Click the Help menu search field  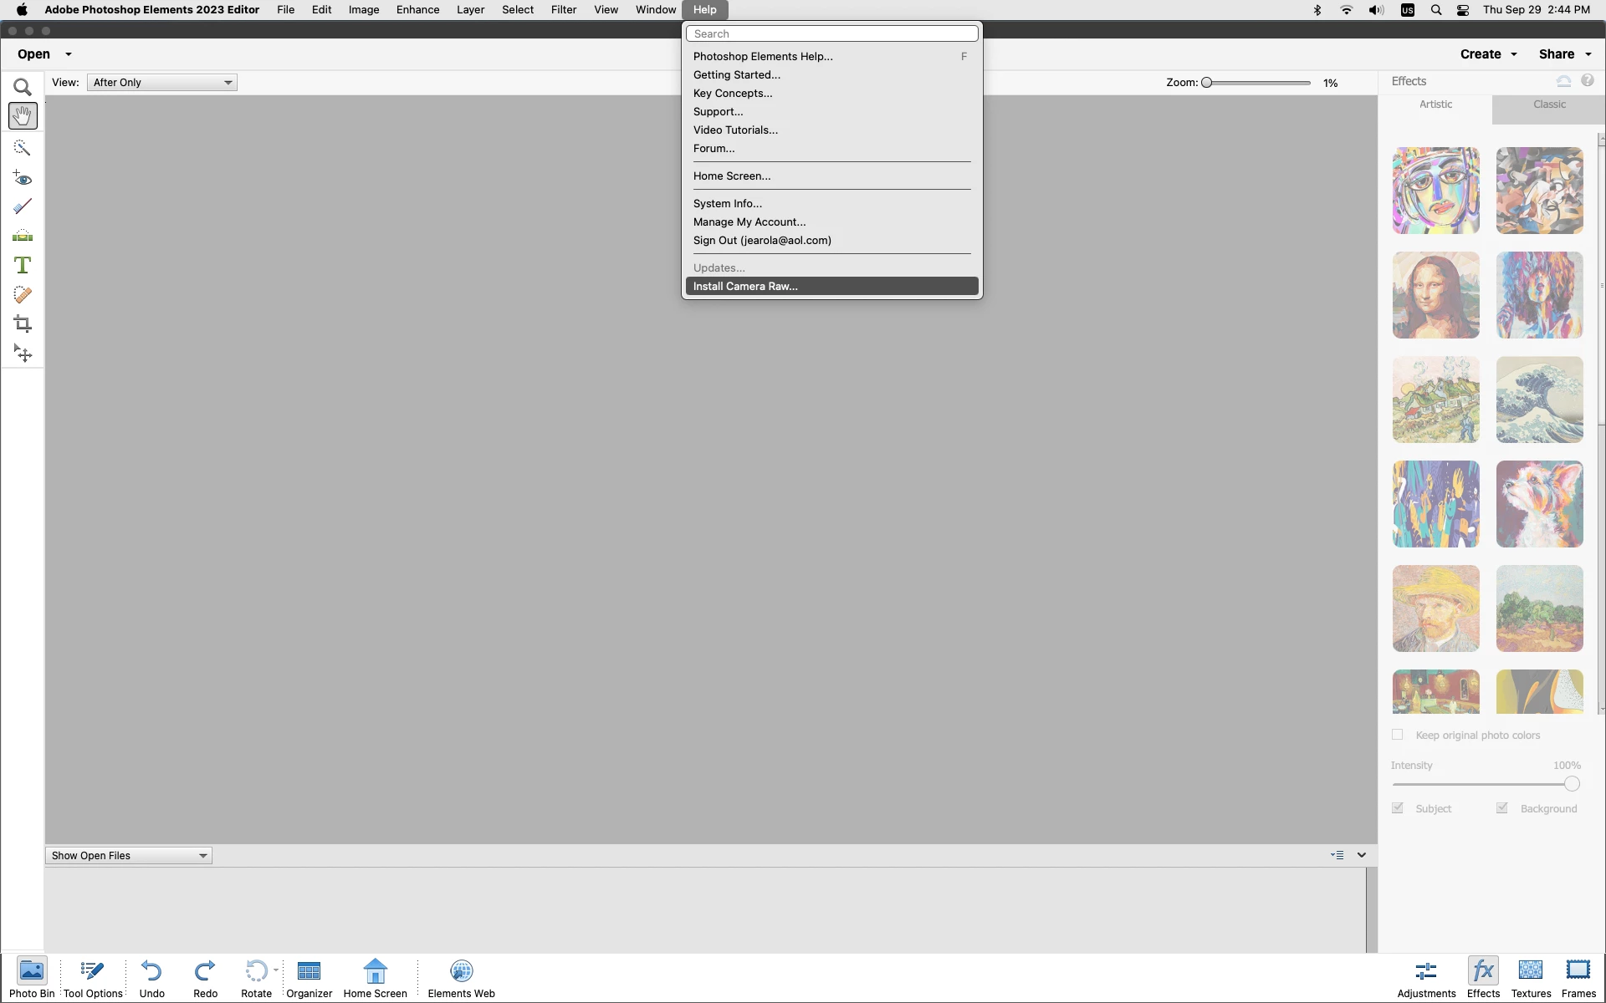coord(831,33)
